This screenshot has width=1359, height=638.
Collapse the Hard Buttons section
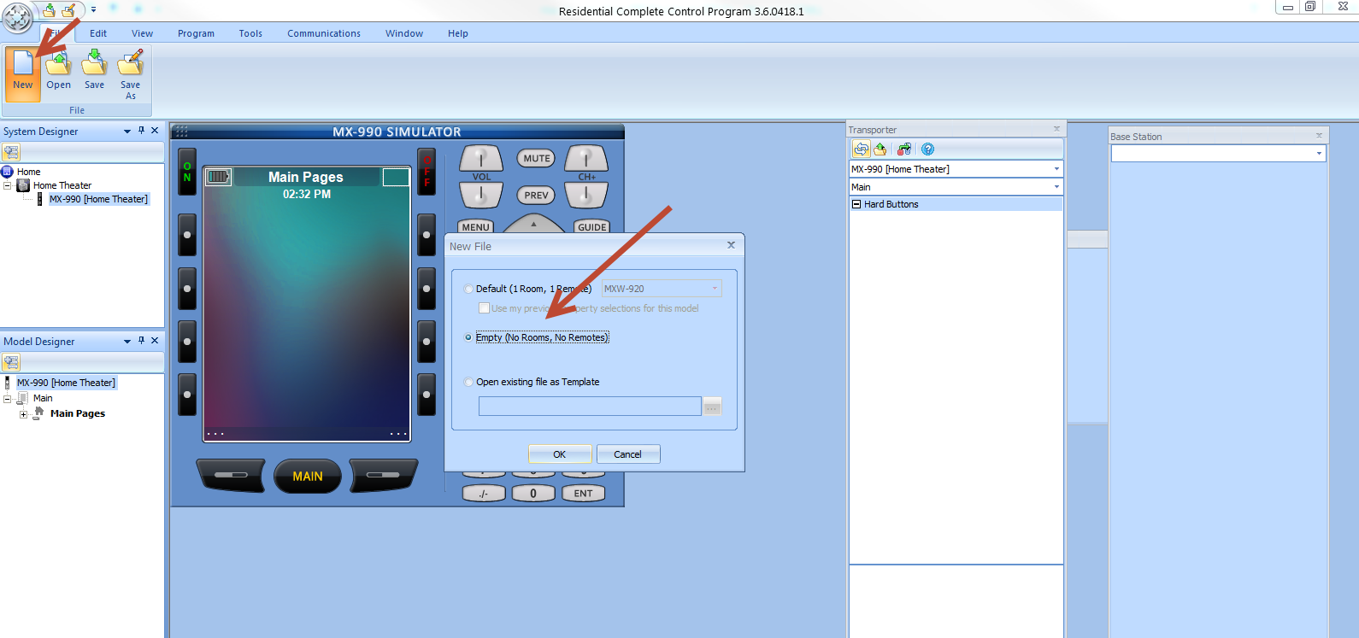pos(856,204)
